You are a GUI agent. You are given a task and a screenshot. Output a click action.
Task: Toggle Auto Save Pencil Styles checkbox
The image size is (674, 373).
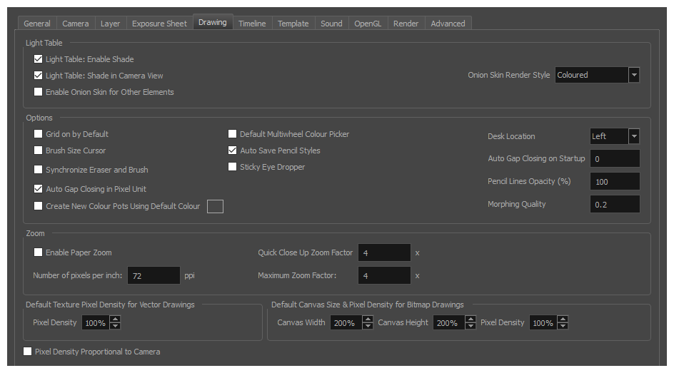click(x=233, y=150)
